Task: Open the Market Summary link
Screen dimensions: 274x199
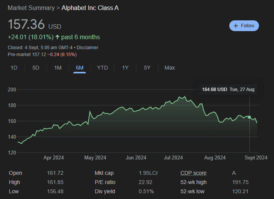Action: (31, 8)
